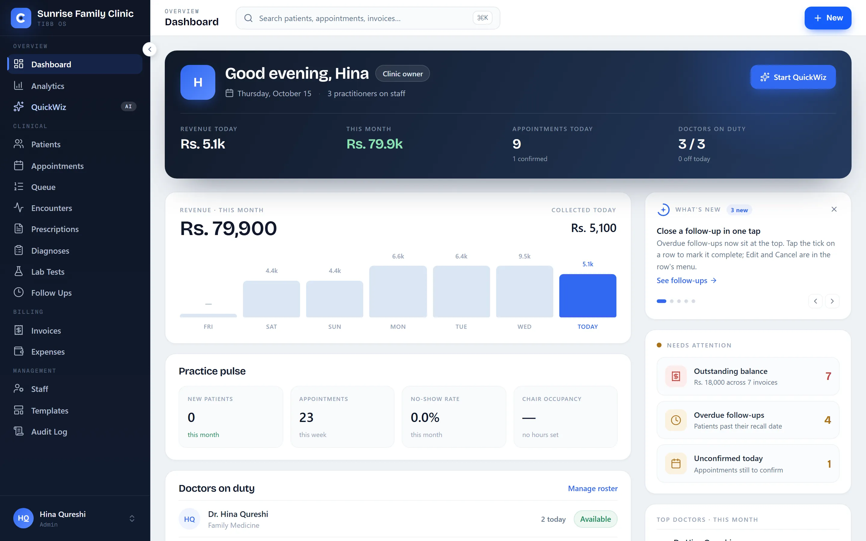The image size is (866, 541).
Task: Open QuickWiz in the sidebar
Action: click(75, 107)
